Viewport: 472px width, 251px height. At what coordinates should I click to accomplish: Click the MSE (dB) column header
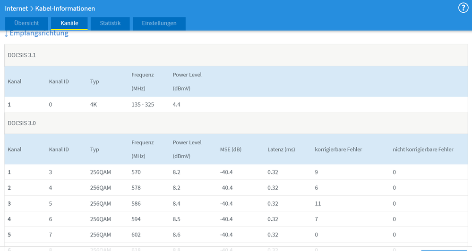point(231,150)
